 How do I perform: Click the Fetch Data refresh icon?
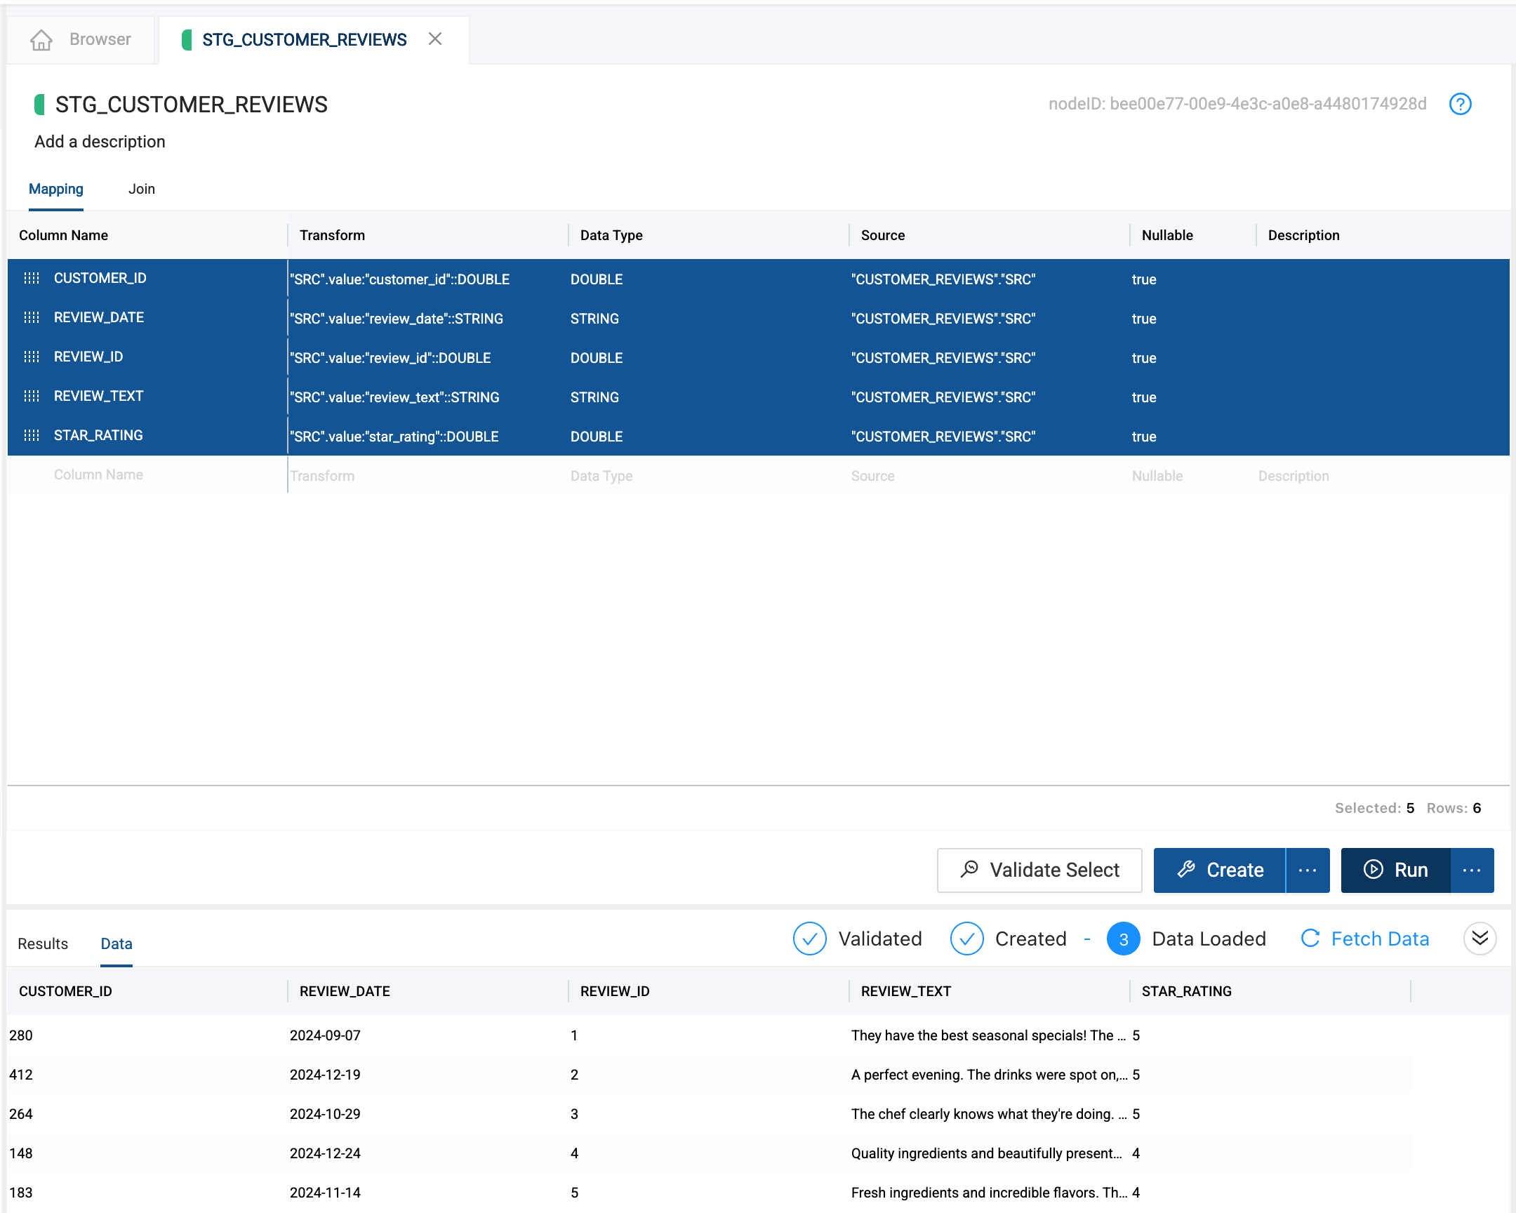(x=1309, y=939)
